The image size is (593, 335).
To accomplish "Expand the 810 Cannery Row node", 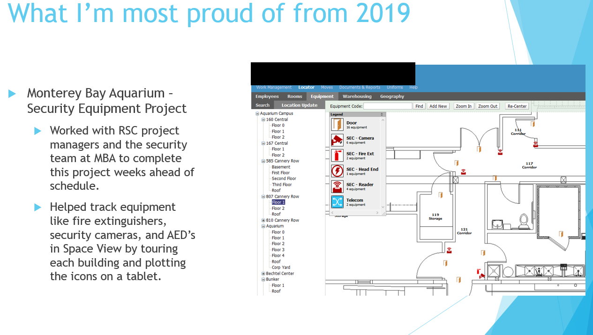I will coord(263,220).
